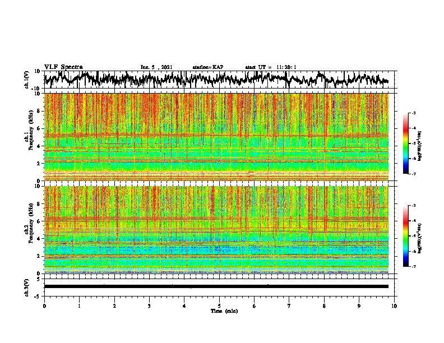The width and height of the screenshot is (444, 343).
Task: Click the '5' tick on the Time axis
Action: (219, 306)
